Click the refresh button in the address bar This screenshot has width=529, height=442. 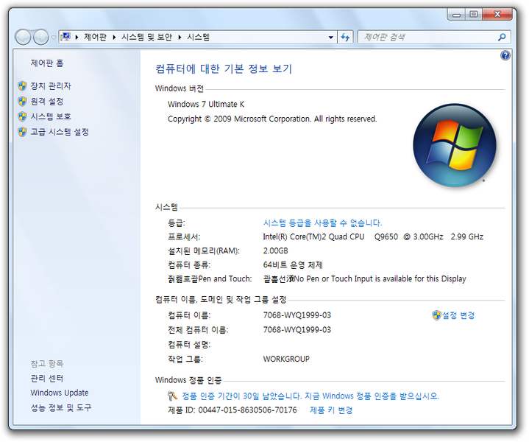pos(345,37)
